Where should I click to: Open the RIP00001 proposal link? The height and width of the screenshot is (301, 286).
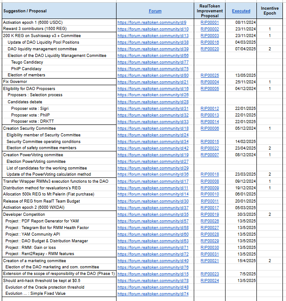[210, 23]
